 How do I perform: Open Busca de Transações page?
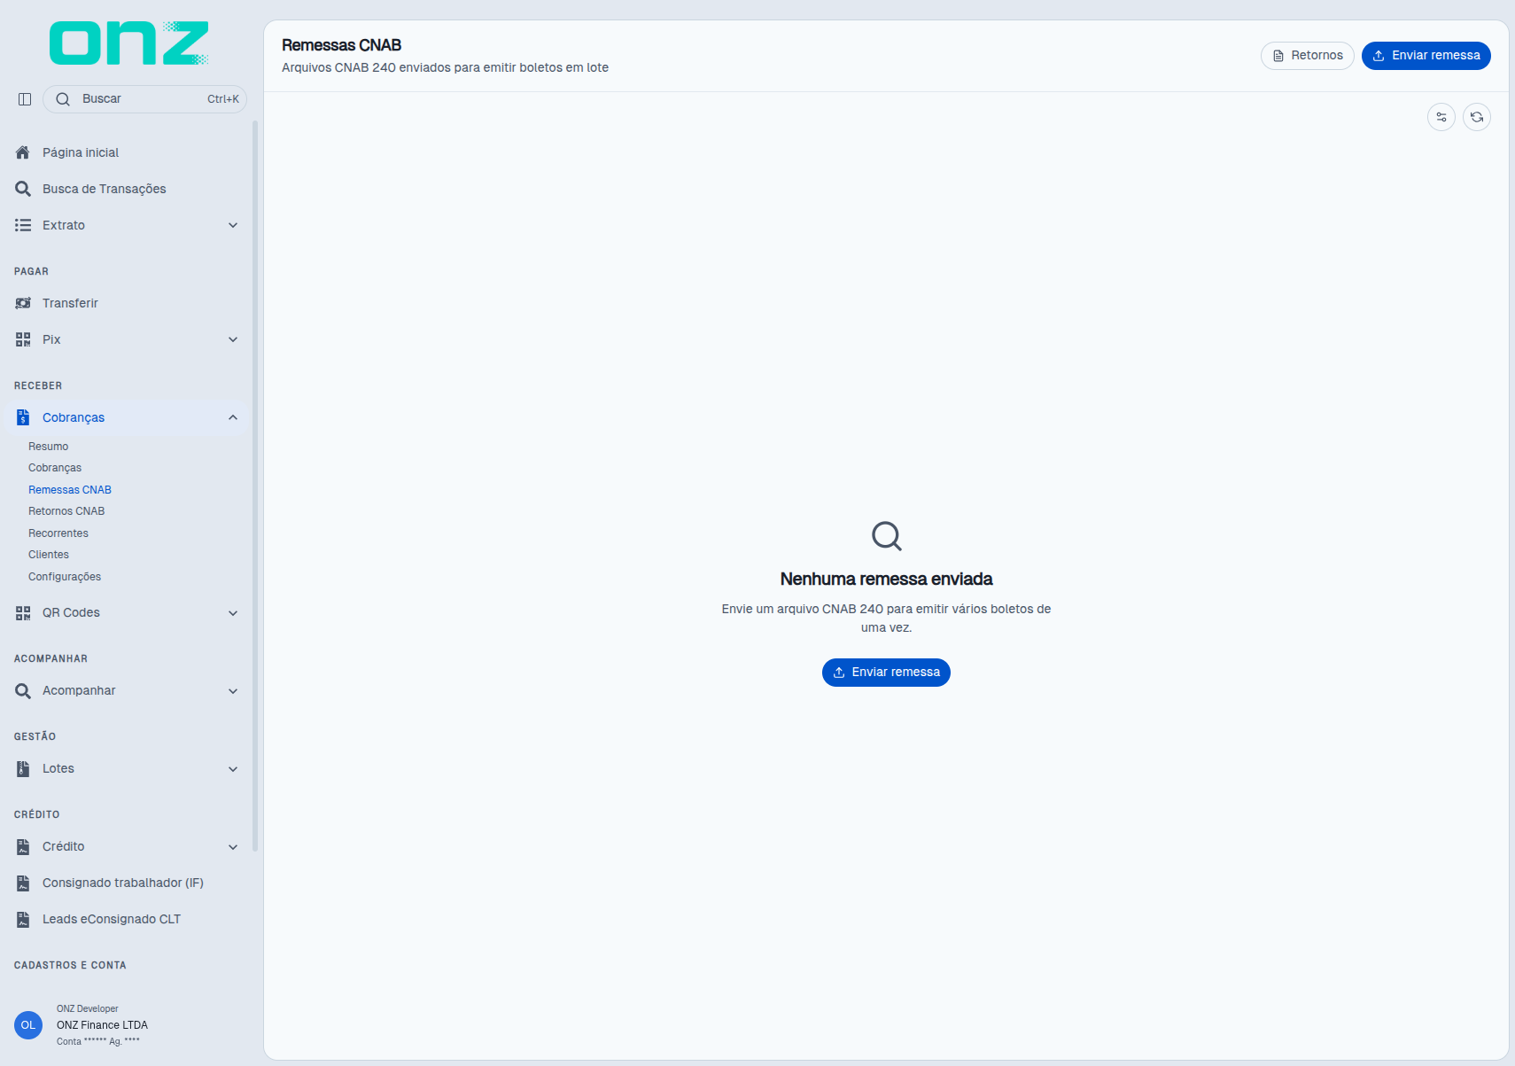coord(127,189)
